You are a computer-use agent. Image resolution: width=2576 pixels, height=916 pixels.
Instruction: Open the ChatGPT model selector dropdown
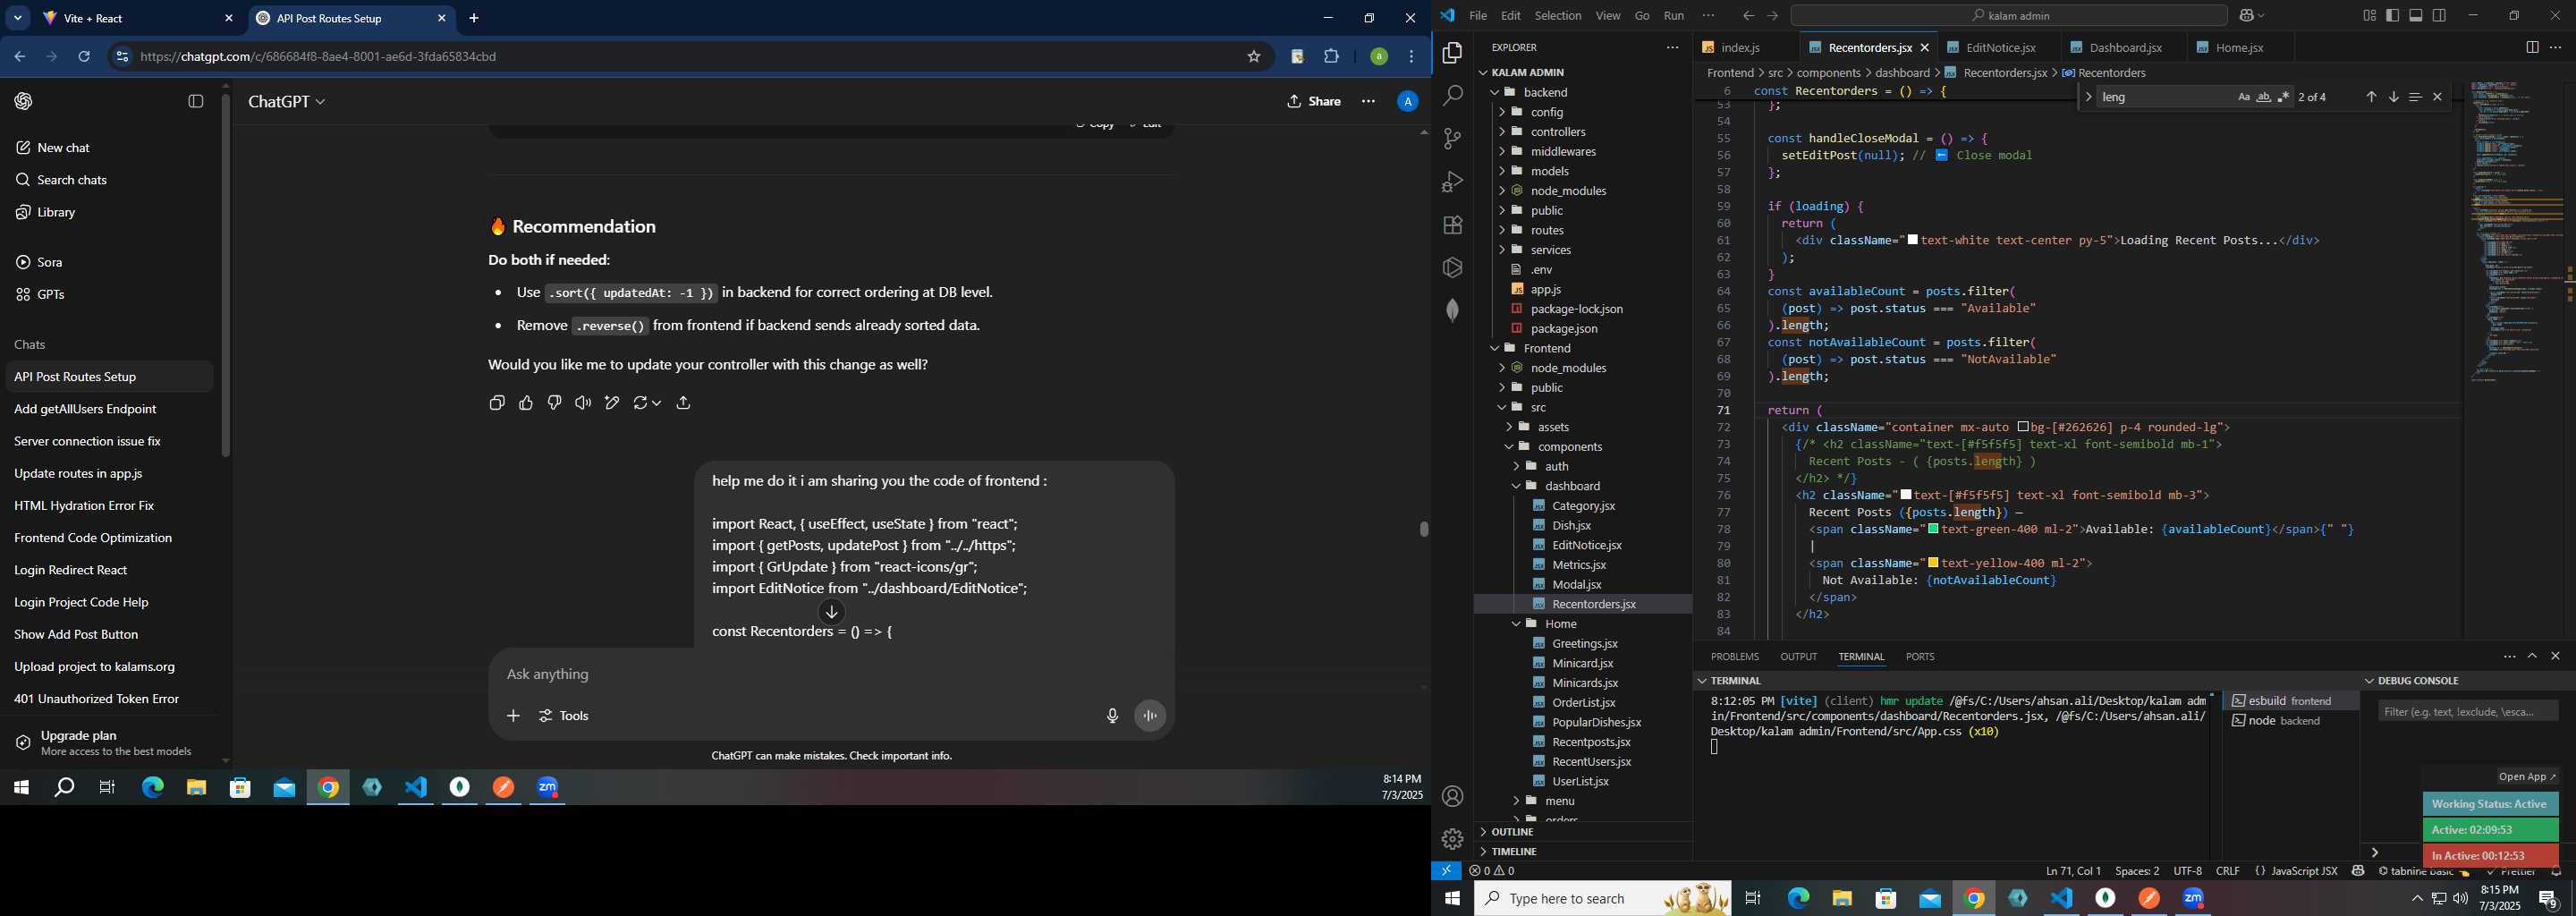[286, 102]
